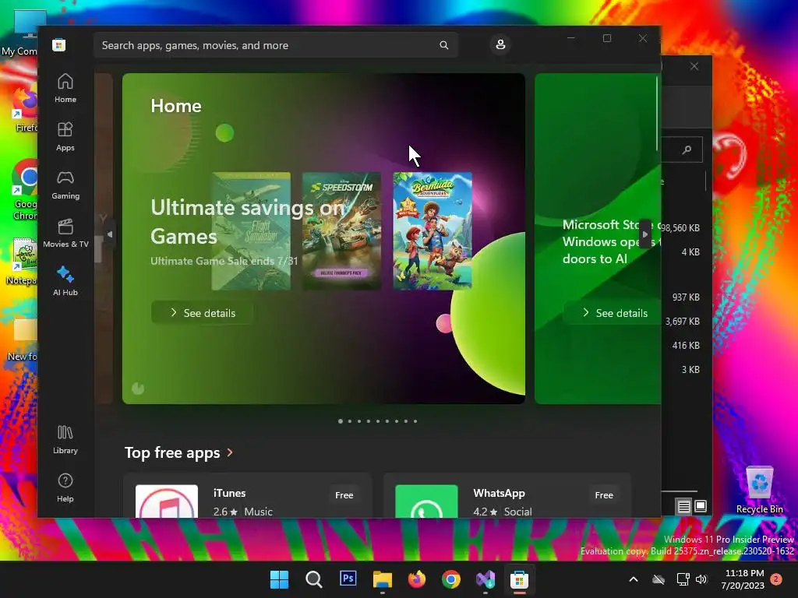Viewport: 798px width, 598px height.
Task: Click the Free button for WhatsApp
Action: (x=604, y=494)
